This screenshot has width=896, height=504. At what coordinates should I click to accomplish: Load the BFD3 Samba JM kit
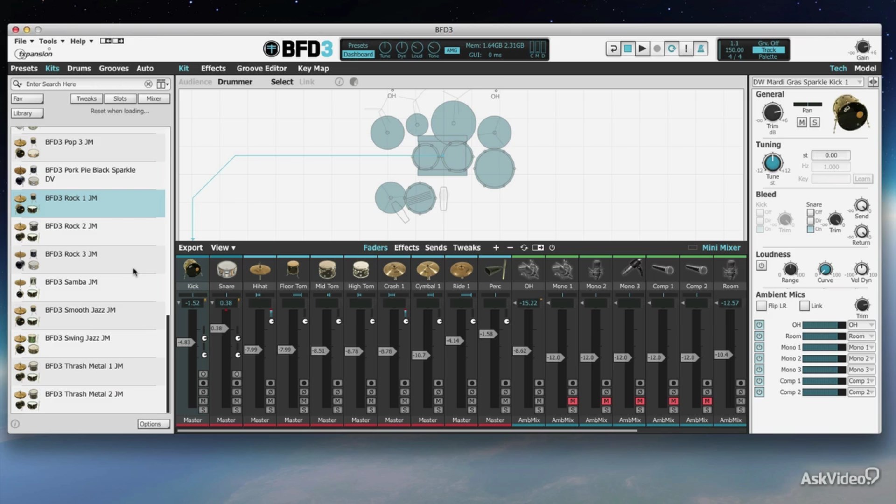tap(71, 282)
